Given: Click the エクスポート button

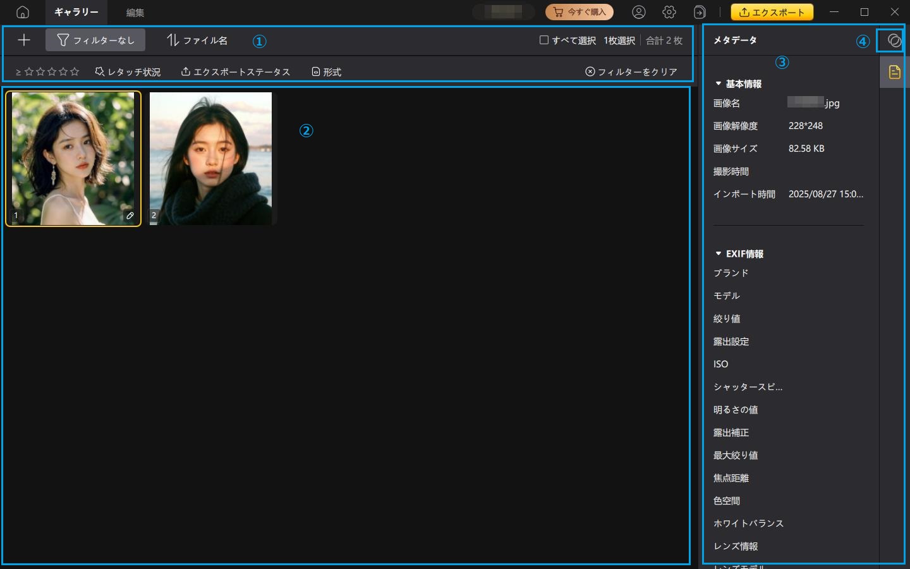Looking at the screenshot, I should (772, 12).
